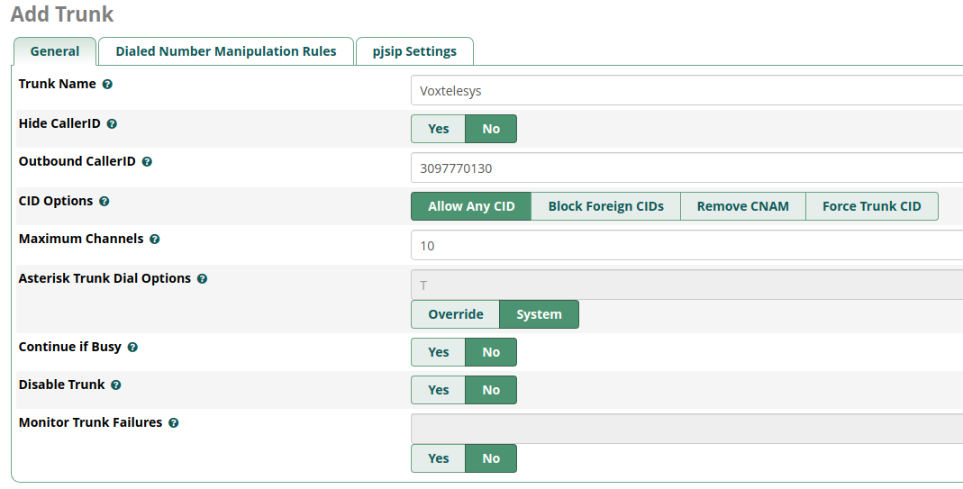Switch to Dialed Number Manipulation Rules tab
Image resolution: width=963 pixels, height=489 pixels.
pyautogui.click(x=226, y=51)
